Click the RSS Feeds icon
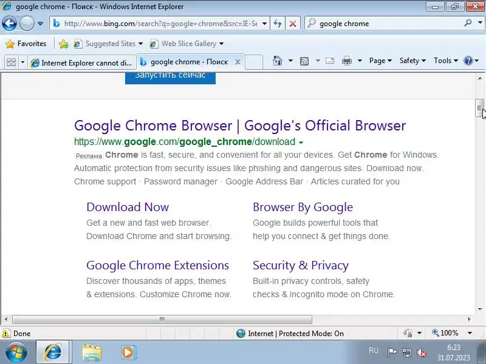The image size is (486, 364). click(304, 61)
